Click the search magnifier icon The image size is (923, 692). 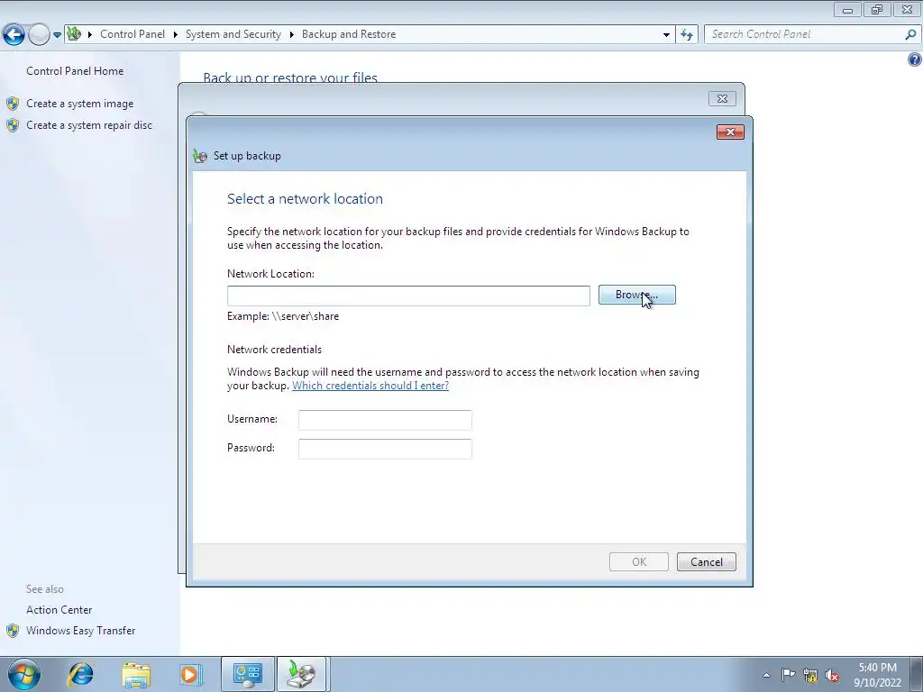(x=910, y=35)
